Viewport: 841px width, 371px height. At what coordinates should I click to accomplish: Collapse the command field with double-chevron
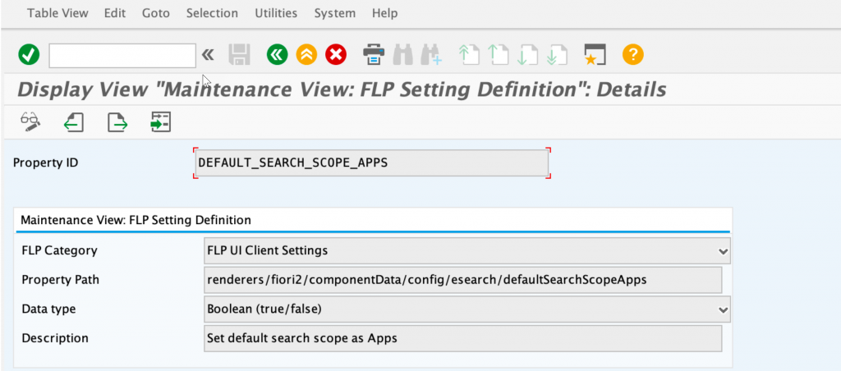pyautogui.click(x=208, y=55)
